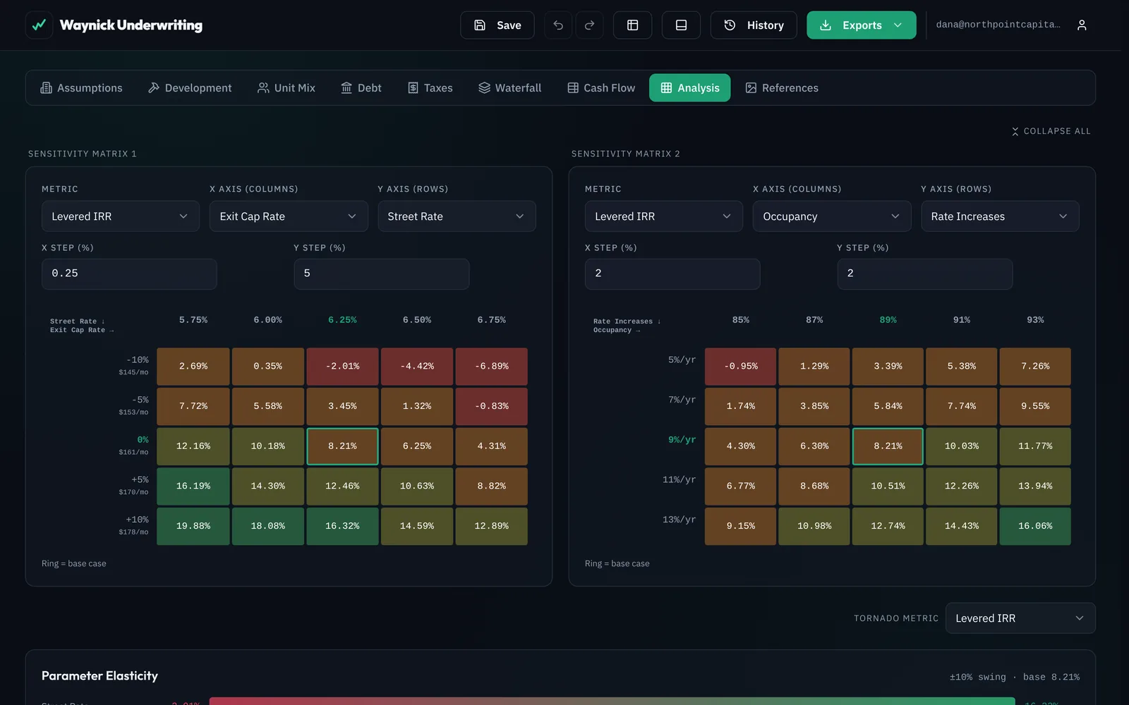The width and height of the screenshot is (1129, 705).
Task: Open the user profile icon
Action: coord(1082,25)
